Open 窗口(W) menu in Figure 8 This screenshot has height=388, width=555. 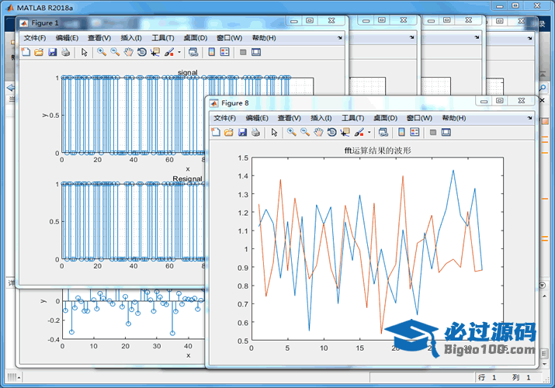point(419,118)
